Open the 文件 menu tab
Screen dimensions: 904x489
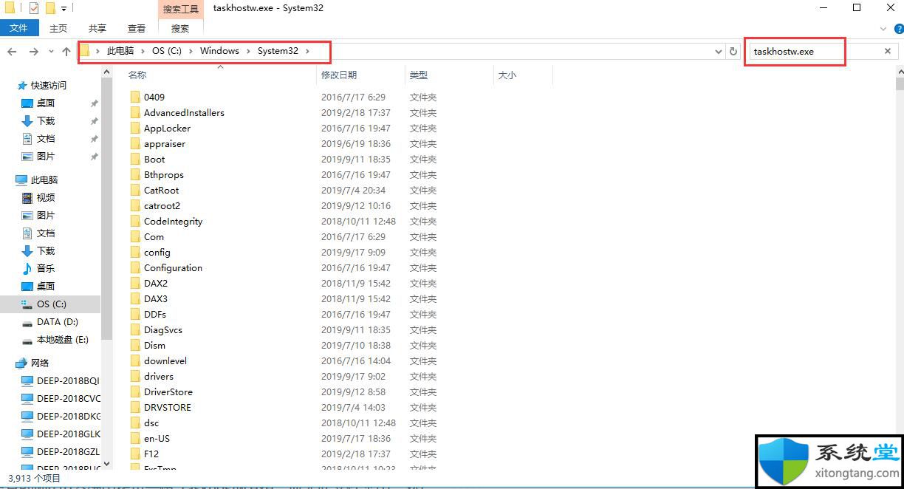18,28
